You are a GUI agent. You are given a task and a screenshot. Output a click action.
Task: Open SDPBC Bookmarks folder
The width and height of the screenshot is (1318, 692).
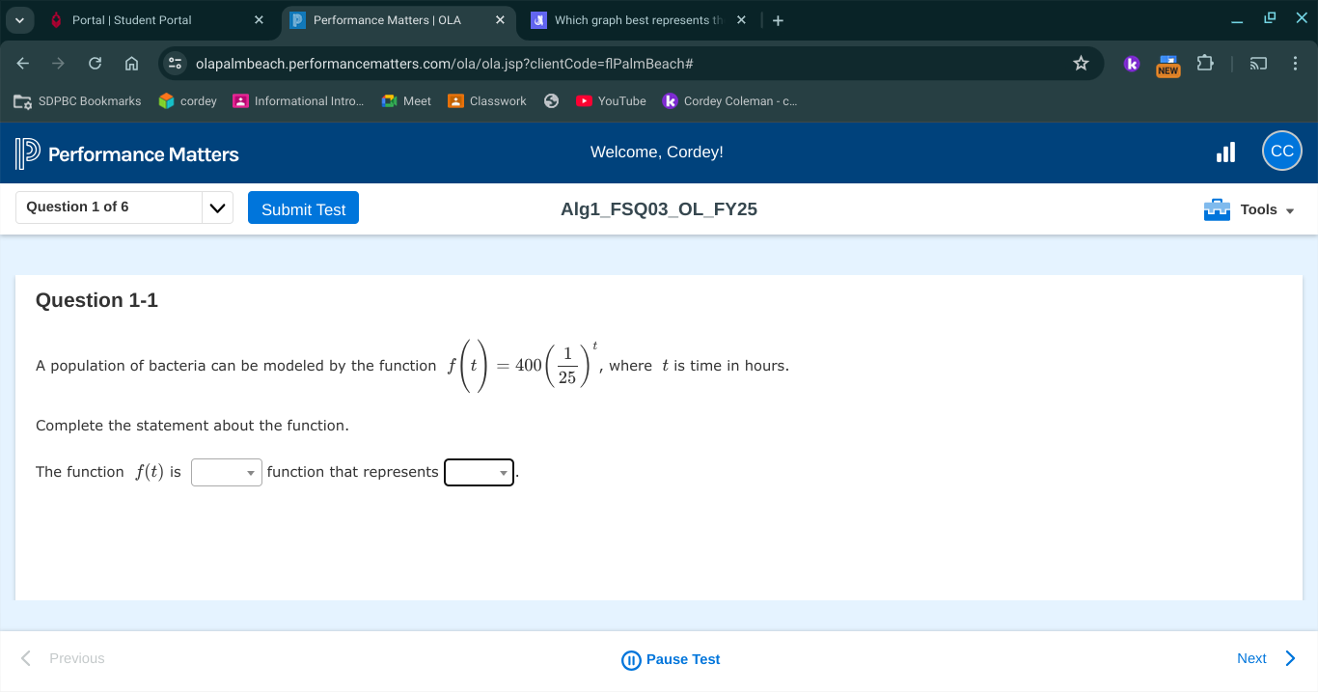click(x=77, y=100)
